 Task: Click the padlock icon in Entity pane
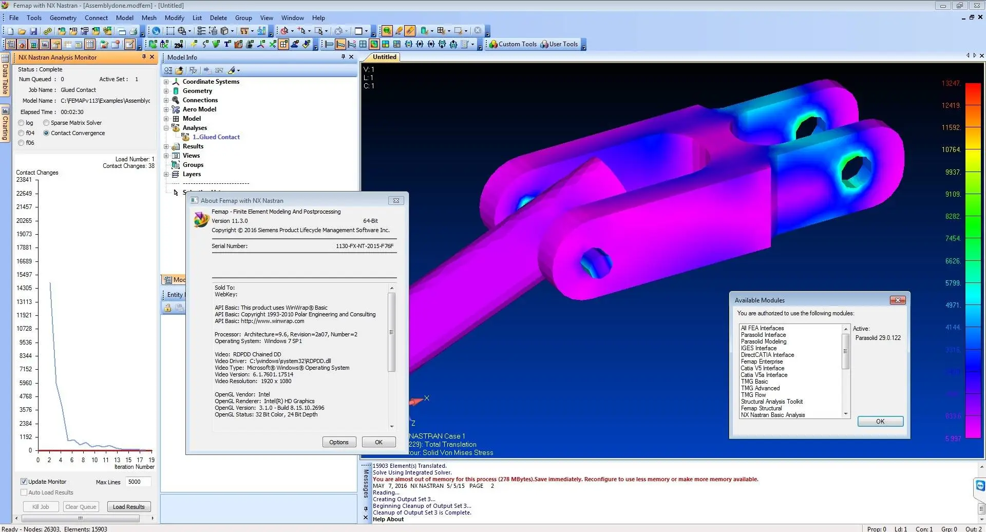tap(167, 308)
